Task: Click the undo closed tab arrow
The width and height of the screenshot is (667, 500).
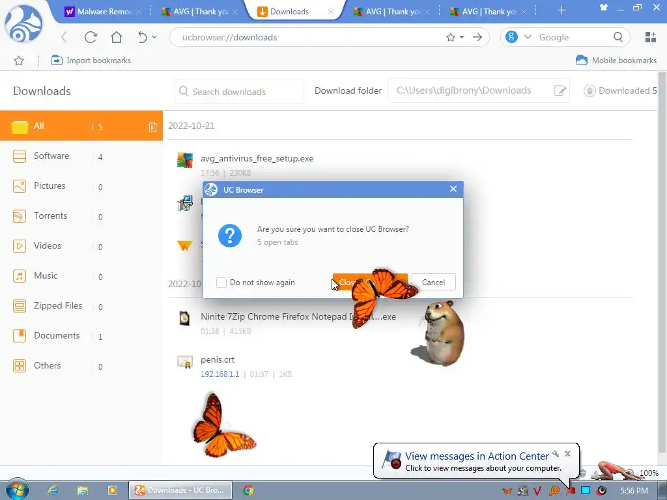Action: point(143,37)
